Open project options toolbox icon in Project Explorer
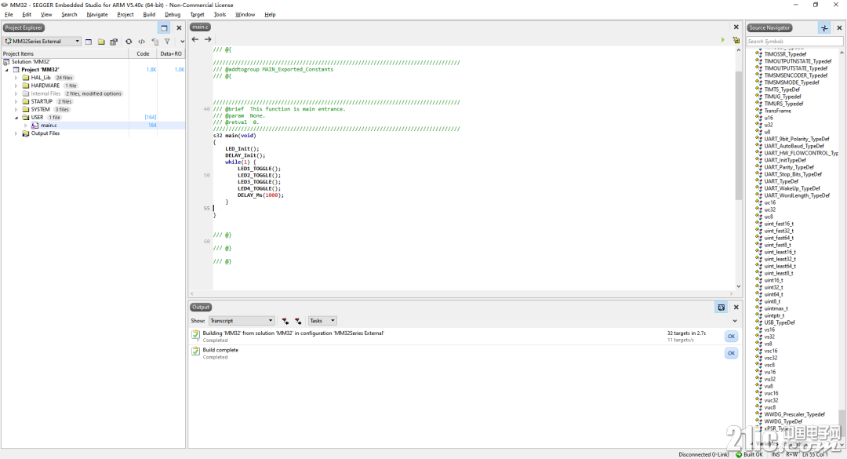The height and width of the screenshot is (459, 847). tap(114, 42)
